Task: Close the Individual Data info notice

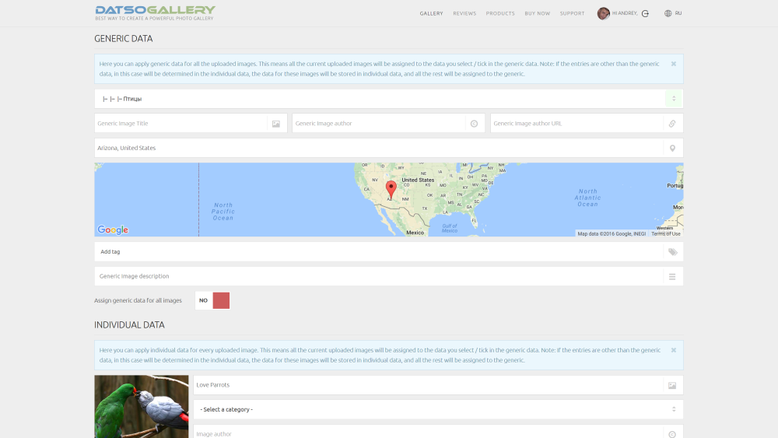Action: point(673,350)
